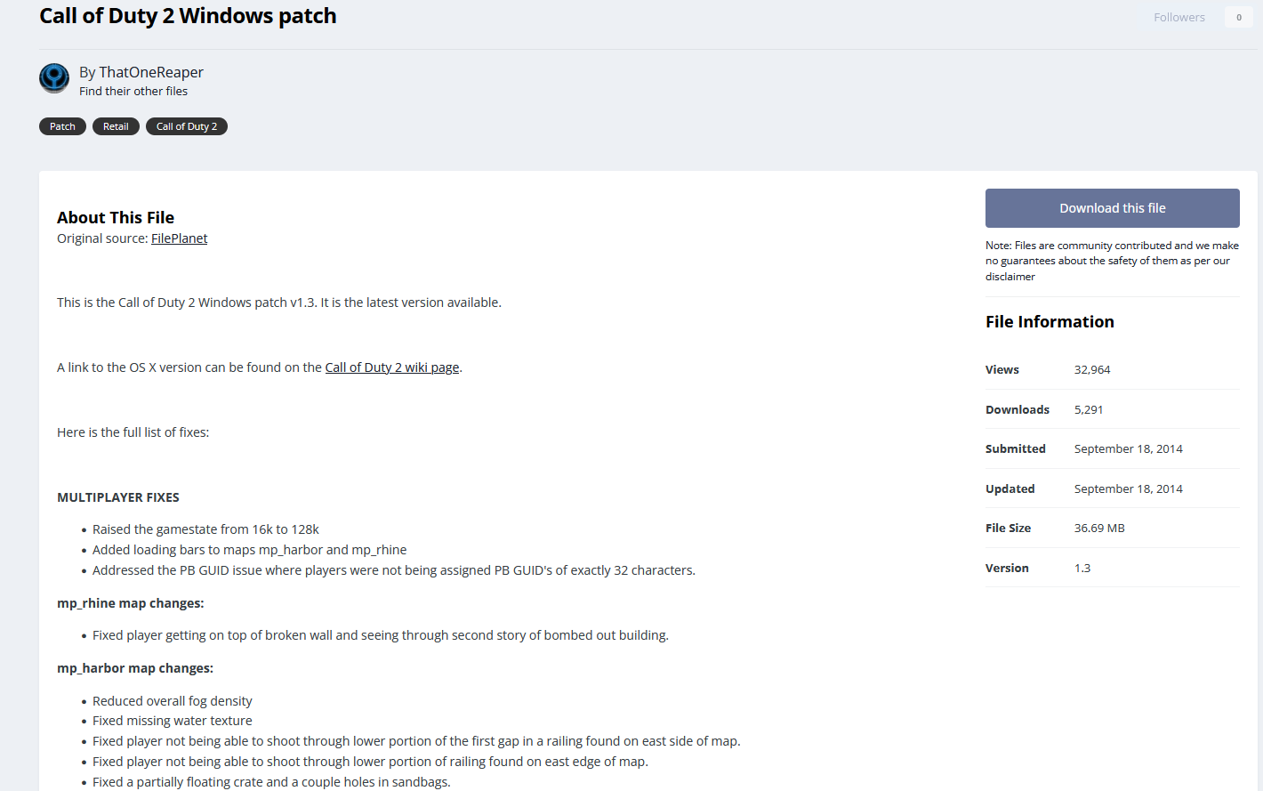Click the page title Call of Duty 2 Windows patch
Image resolution: width=1263 pixels, height=791 pixels.
point(188,16)
